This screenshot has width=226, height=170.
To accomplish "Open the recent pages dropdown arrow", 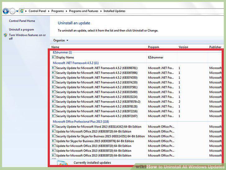I will (17, 11).
